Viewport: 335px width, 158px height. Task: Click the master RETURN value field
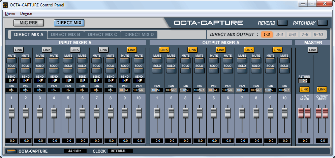coord(304,81)
